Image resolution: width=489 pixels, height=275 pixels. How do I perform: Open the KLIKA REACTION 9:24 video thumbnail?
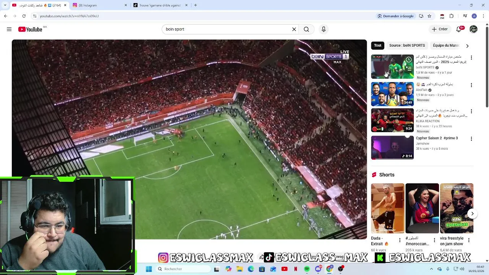(x=392, y=120)
